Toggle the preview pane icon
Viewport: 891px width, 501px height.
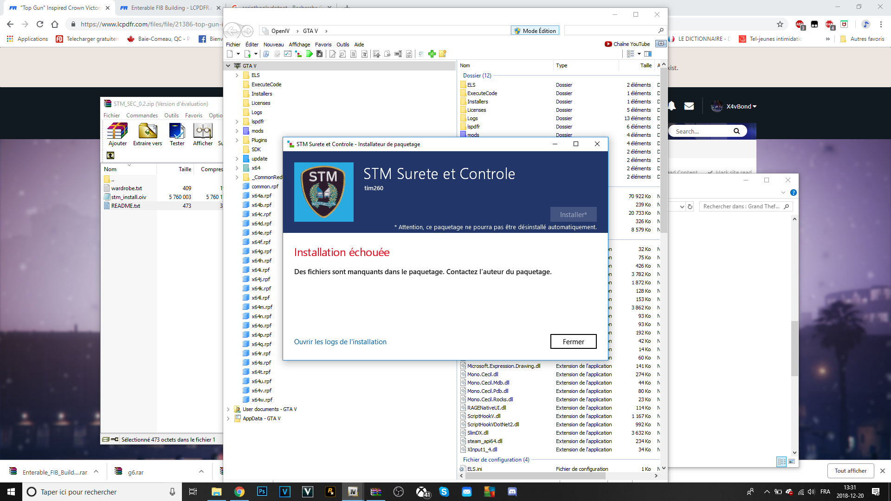pyautogui.click(x=648, y=54)
